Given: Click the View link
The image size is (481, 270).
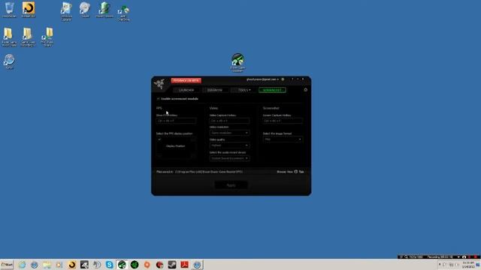Looking at the screenshot, I should pyautogui.click(x=290, y=172).
